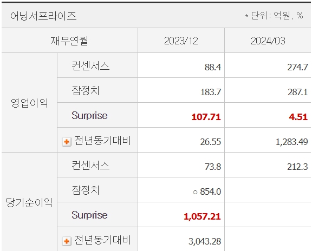Select the 73.8 net income consensus
The image size is (312, 251).
tap(213, 167)
